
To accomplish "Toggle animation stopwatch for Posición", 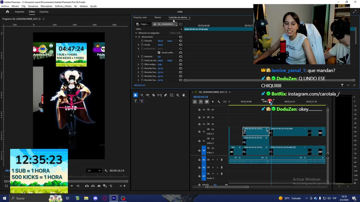I will 142,41.
